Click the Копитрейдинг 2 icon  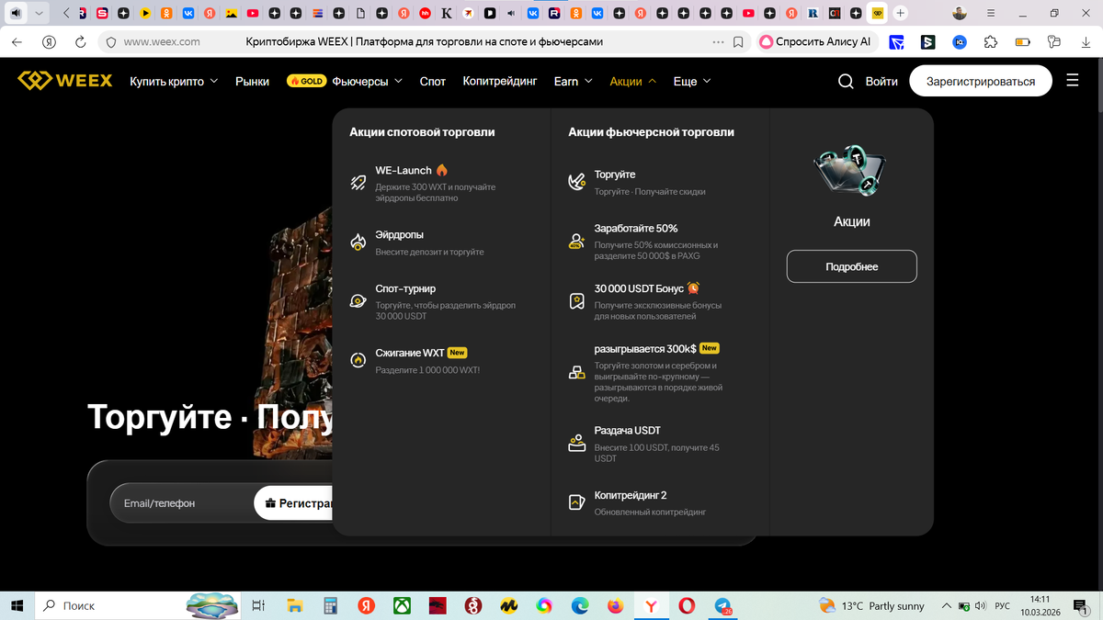click(x=577, y=502)
